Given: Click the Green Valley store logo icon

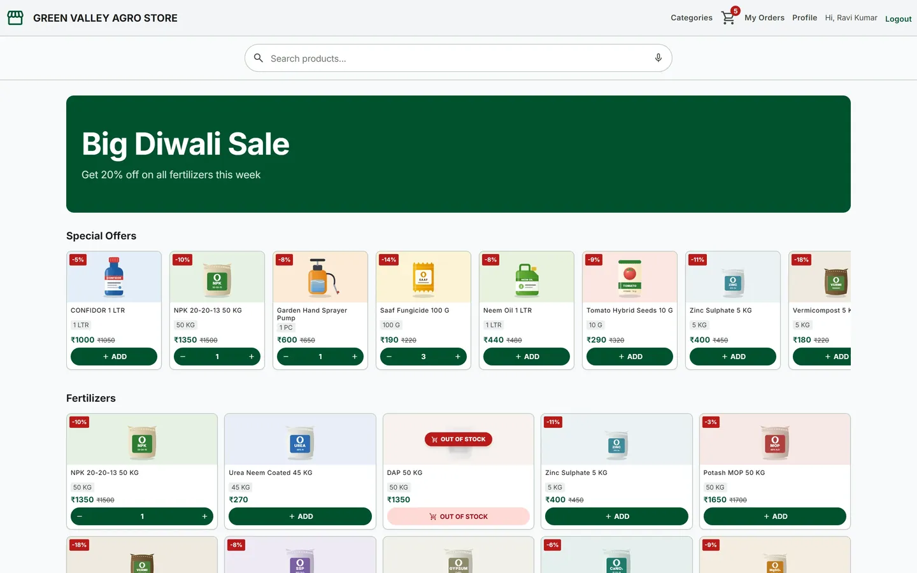Looking at the screenshot, I should (x=15, y=18).
